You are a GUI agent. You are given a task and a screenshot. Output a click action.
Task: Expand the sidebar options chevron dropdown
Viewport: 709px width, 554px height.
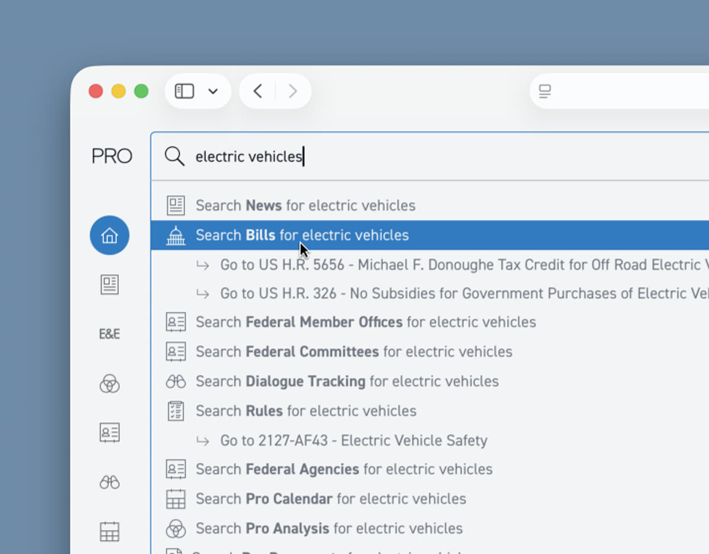tap(213, 91)
